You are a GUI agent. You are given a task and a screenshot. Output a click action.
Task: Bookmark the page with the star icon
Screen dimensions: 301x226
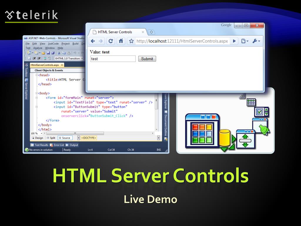(x=131, y=41)
